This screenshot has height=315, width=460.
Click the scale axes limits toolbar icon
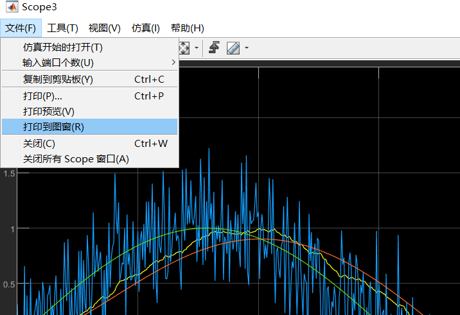click(184, 47)
